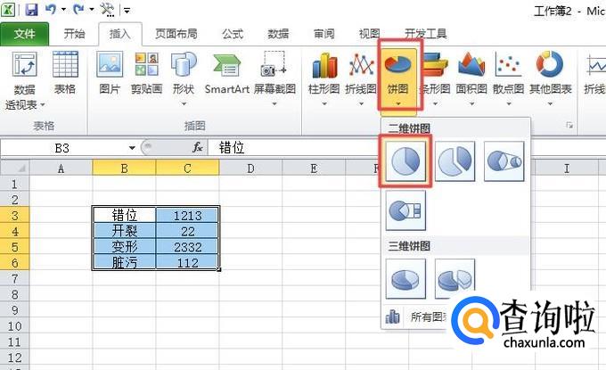Open the 面积图 area chart menu

point(471,78)
